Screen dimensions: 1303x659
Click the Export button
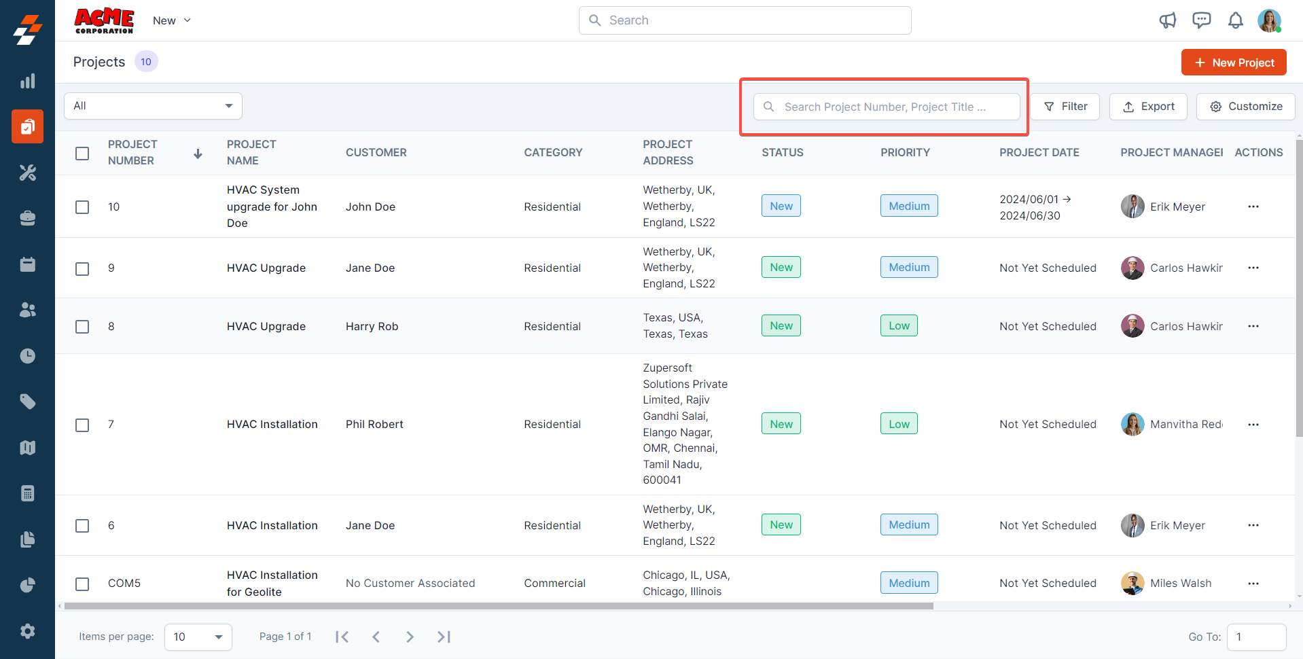[1147, 107]
